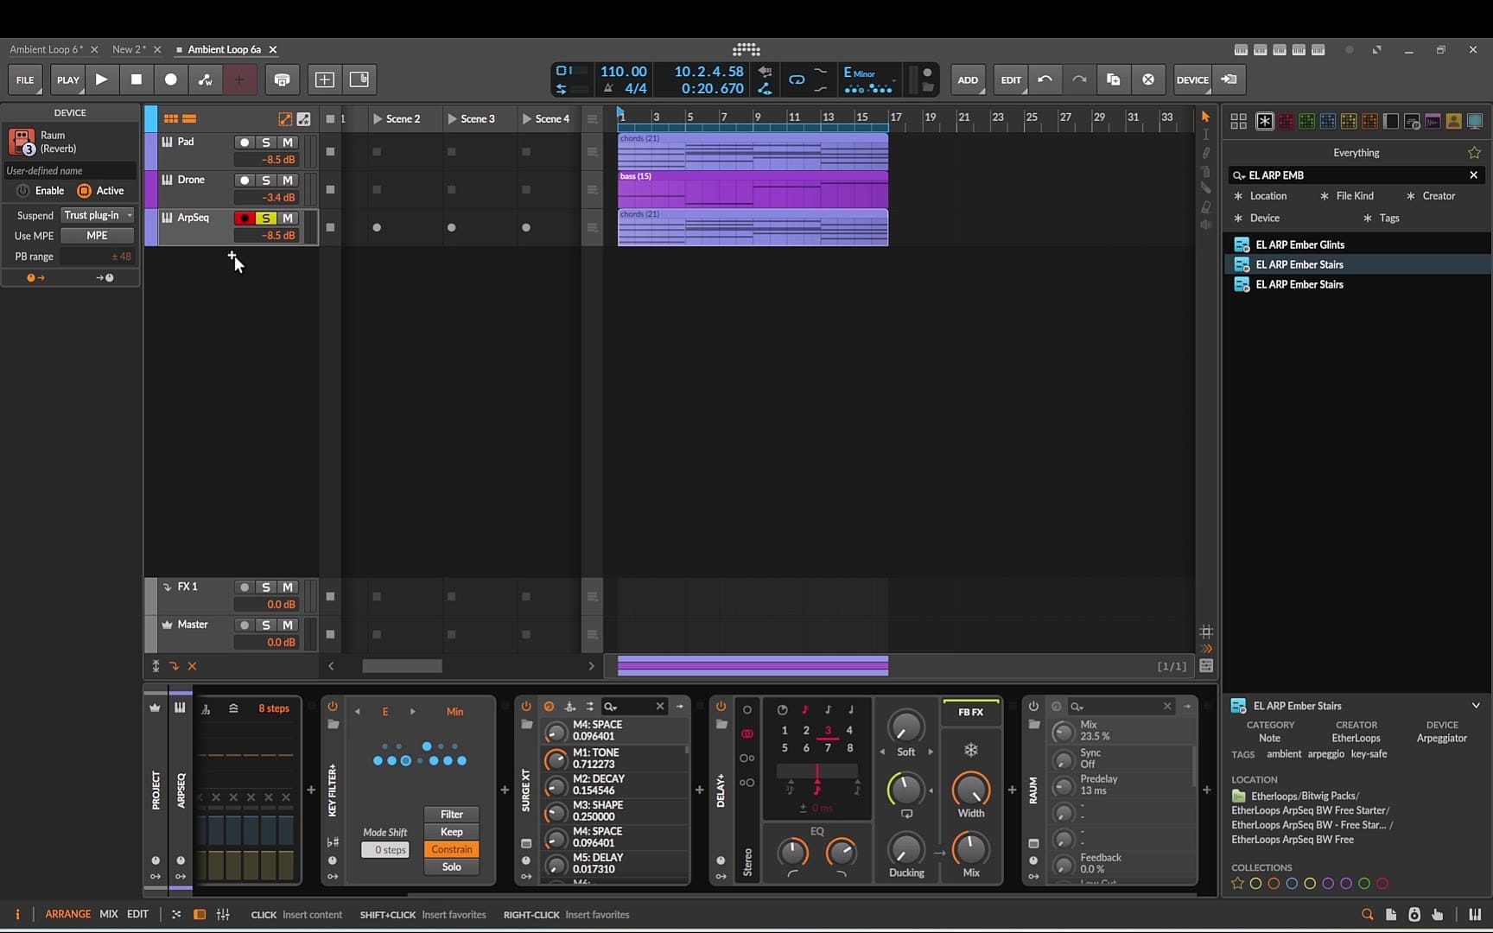Image resolution: width=1493 pixels, height=933 pixels.
Task: Click the MPE button for Use MPE
Action: 97,236
